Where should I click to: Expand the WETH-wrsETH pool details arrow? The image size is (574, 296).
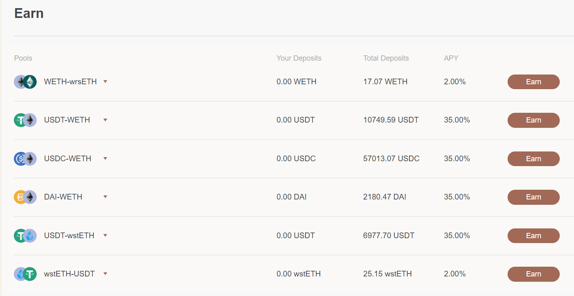point(105,82)
